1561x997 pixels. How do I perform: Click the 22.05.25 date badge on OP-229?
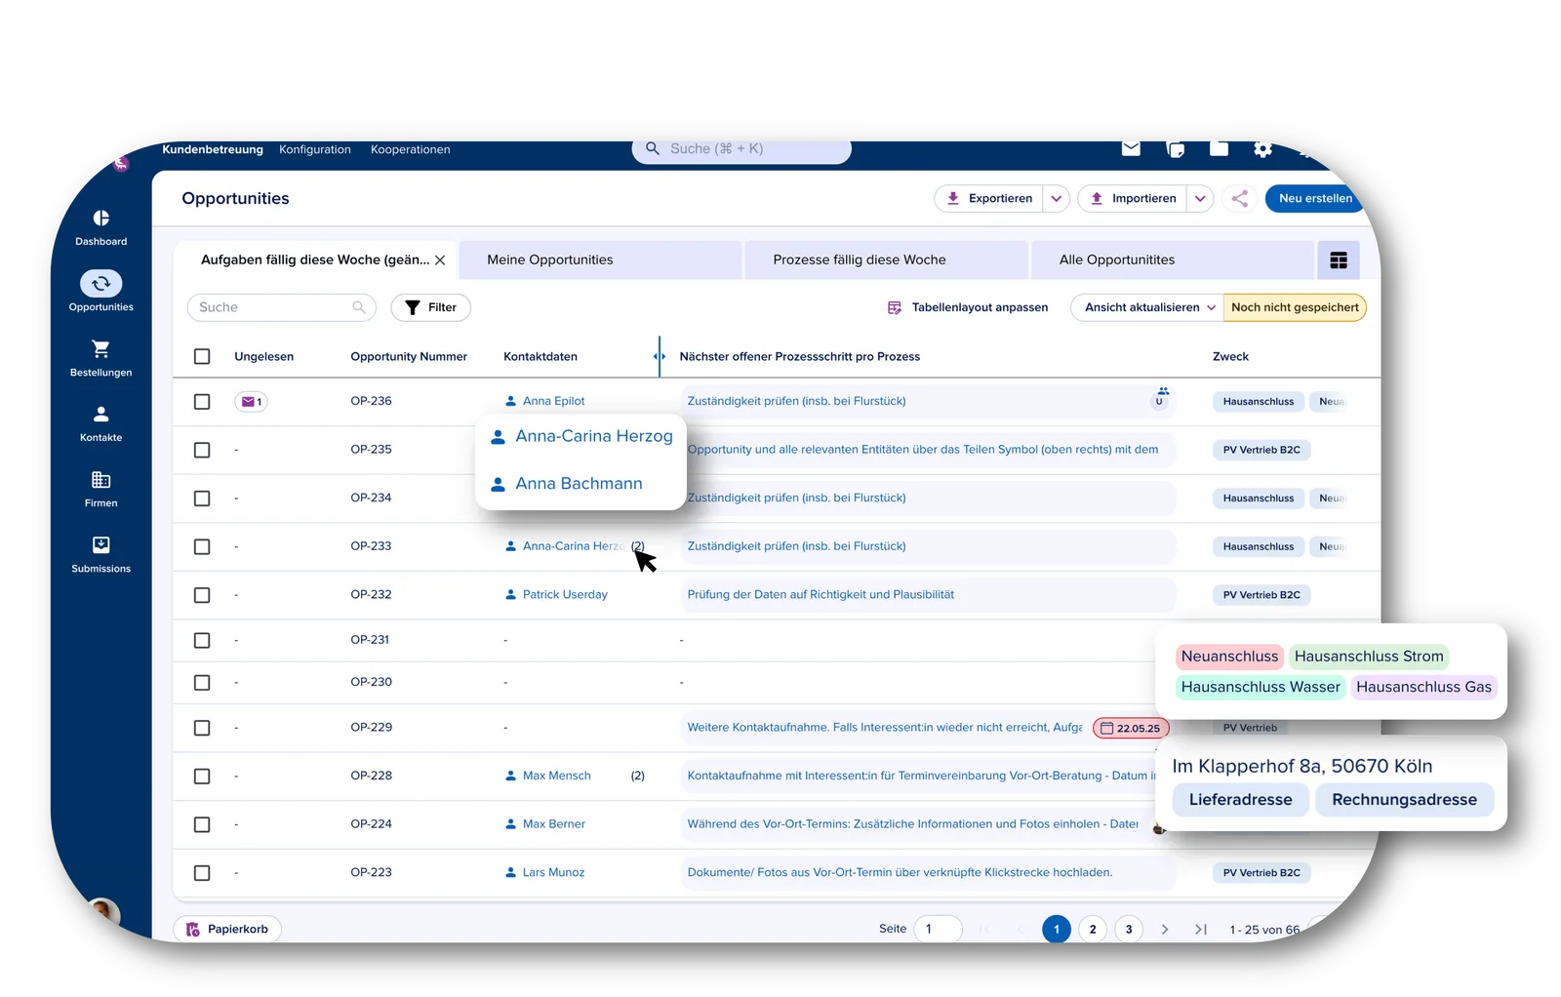(x=1131, y=729)
